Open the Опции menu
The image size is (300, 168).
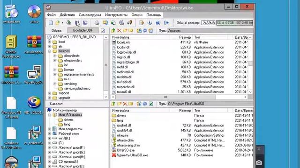[137, 15]
